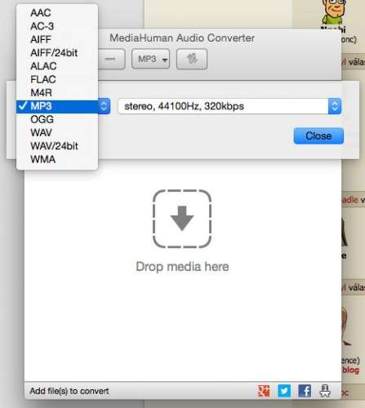Select FLAC from the dropdown list

[x=57, y=79]
